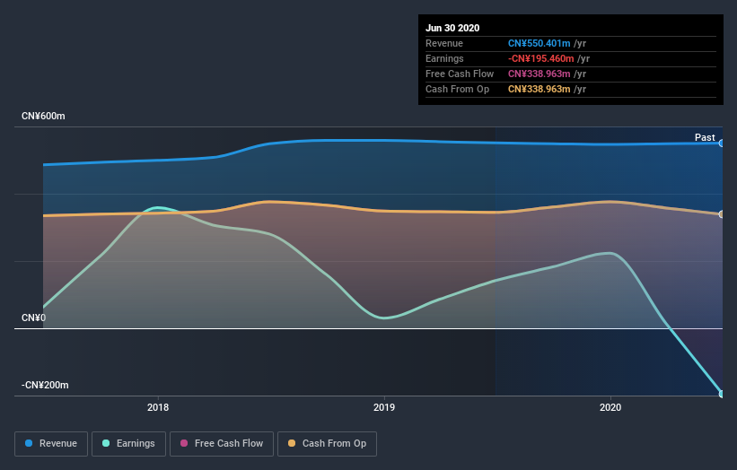Click the Free Cash Flow value CN¥338.963m
This screenshot has height=470, width=737.
click(540, 74)
